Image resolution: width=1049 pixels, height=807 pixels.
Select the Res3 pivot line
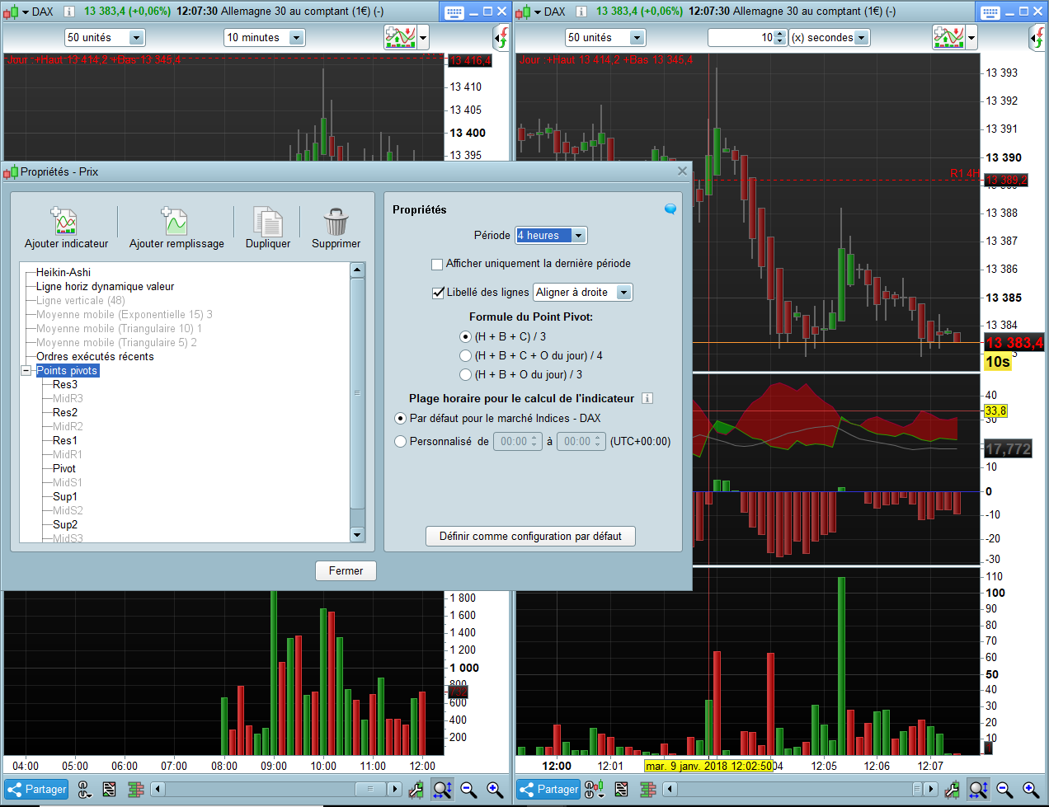65,384
